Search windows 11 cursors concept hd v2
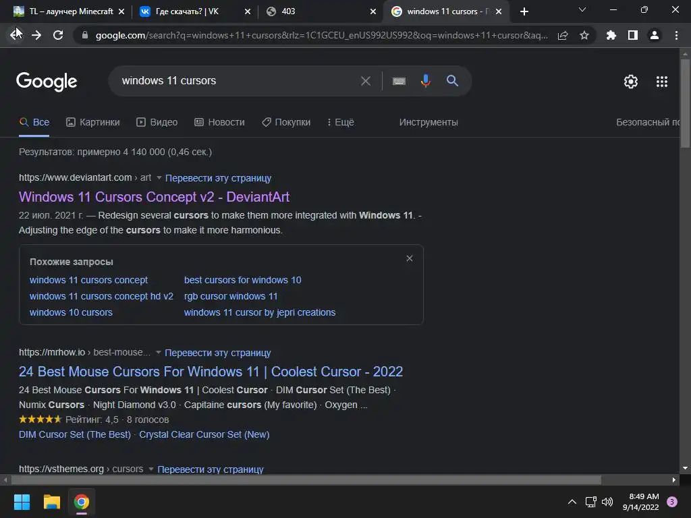This screenshot has height=518, width=691. [x=101, y=297]
